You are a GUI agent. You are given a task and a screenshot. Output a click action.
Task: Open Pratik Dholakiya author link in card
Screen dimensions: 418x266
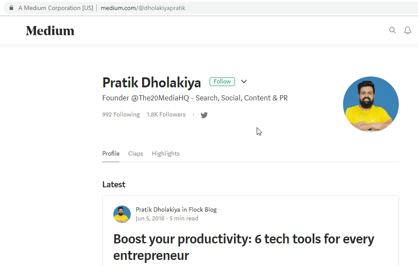point(158,209)
